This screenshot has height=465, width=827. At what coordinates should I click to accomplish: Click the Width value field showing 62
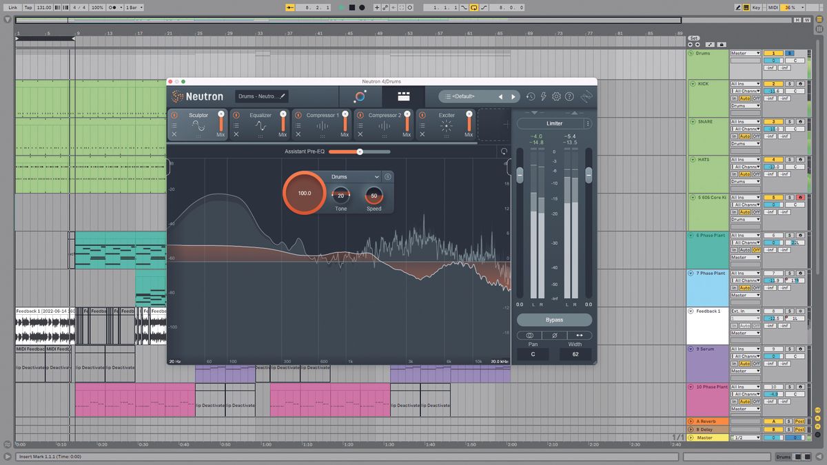click(x=577, y=354)
